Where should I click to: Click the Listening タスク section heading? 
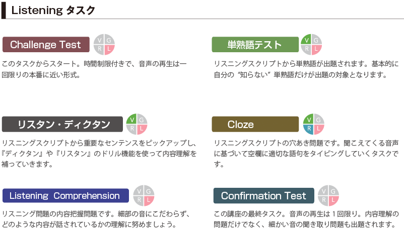53,10
